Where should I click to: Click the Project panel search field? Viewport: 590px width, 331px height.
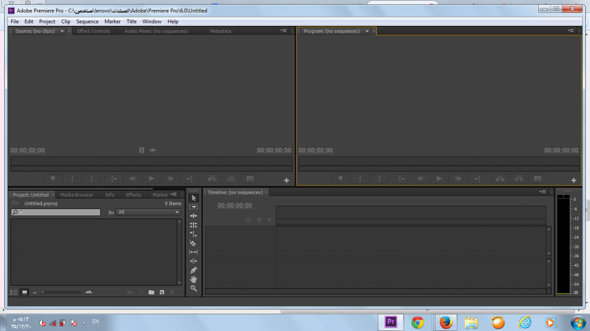(56, 212)
